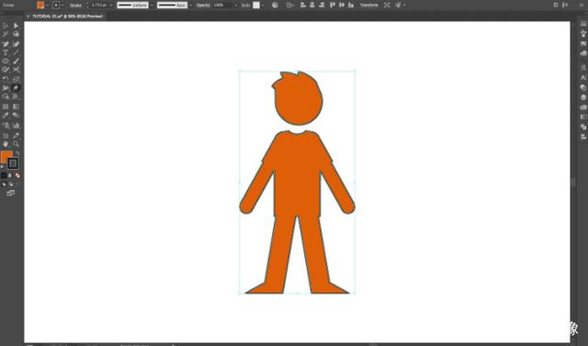Swap fill and stroke colors

click(17, 153)
